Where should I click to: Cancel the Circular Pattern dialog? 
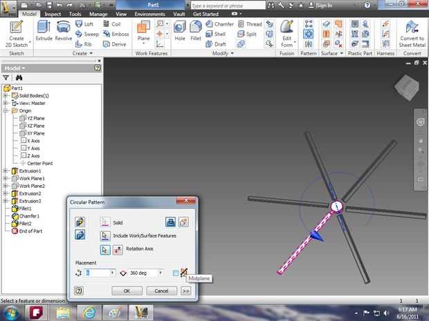[161, 291]
